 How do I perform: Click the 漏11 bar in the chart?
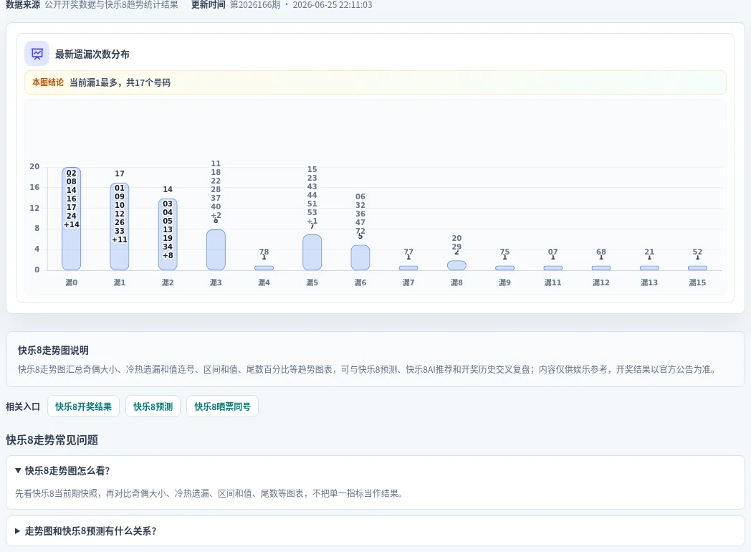pos(553,268)
